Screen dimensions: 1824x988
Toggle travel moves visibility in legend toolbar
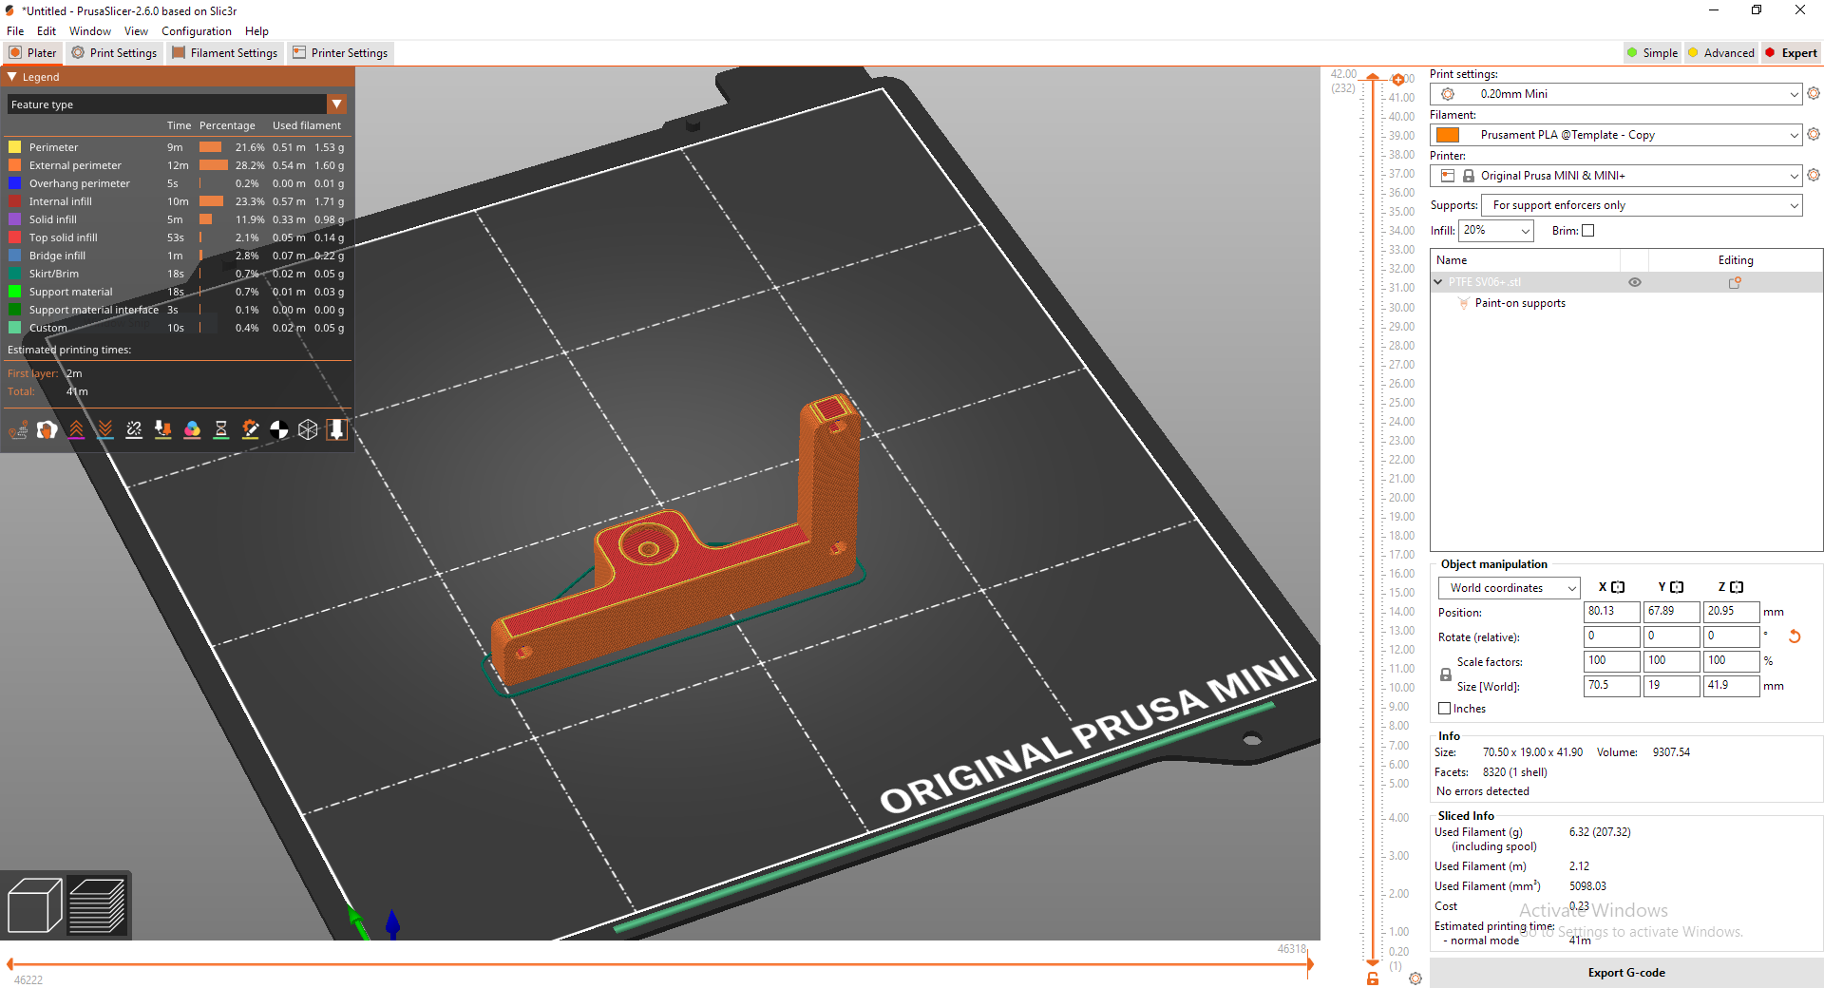point(18,430)
